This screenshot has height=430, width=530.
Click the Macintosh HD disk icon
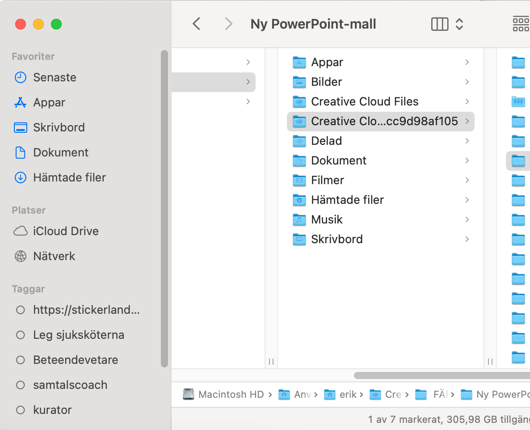[x=188, y=394]
